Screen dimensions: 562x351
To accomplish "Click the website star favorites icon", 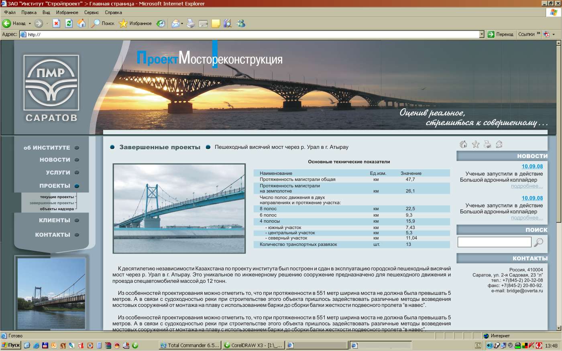I will 476,144.
